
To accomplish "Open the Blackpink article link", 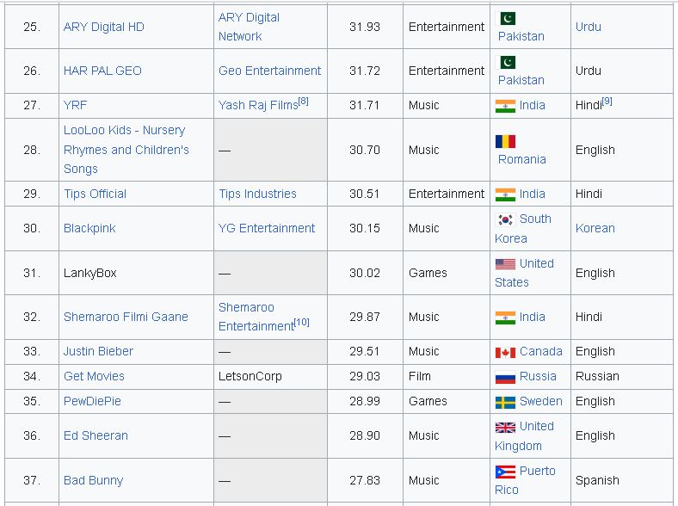I will [x=89, y=228].
